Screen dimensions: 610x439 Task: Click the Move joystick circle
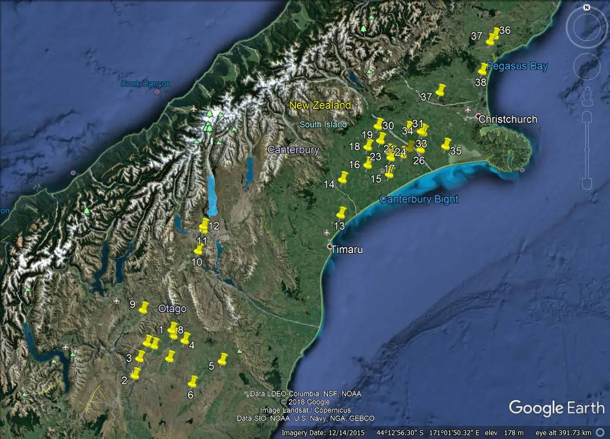pyautogui.click(x=586, y=67)
